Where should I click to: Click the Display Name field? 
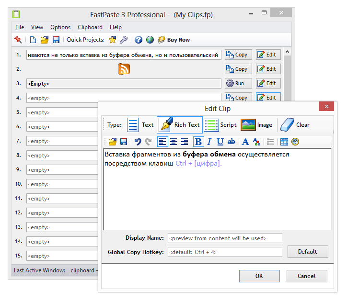[x=225, y=238]
